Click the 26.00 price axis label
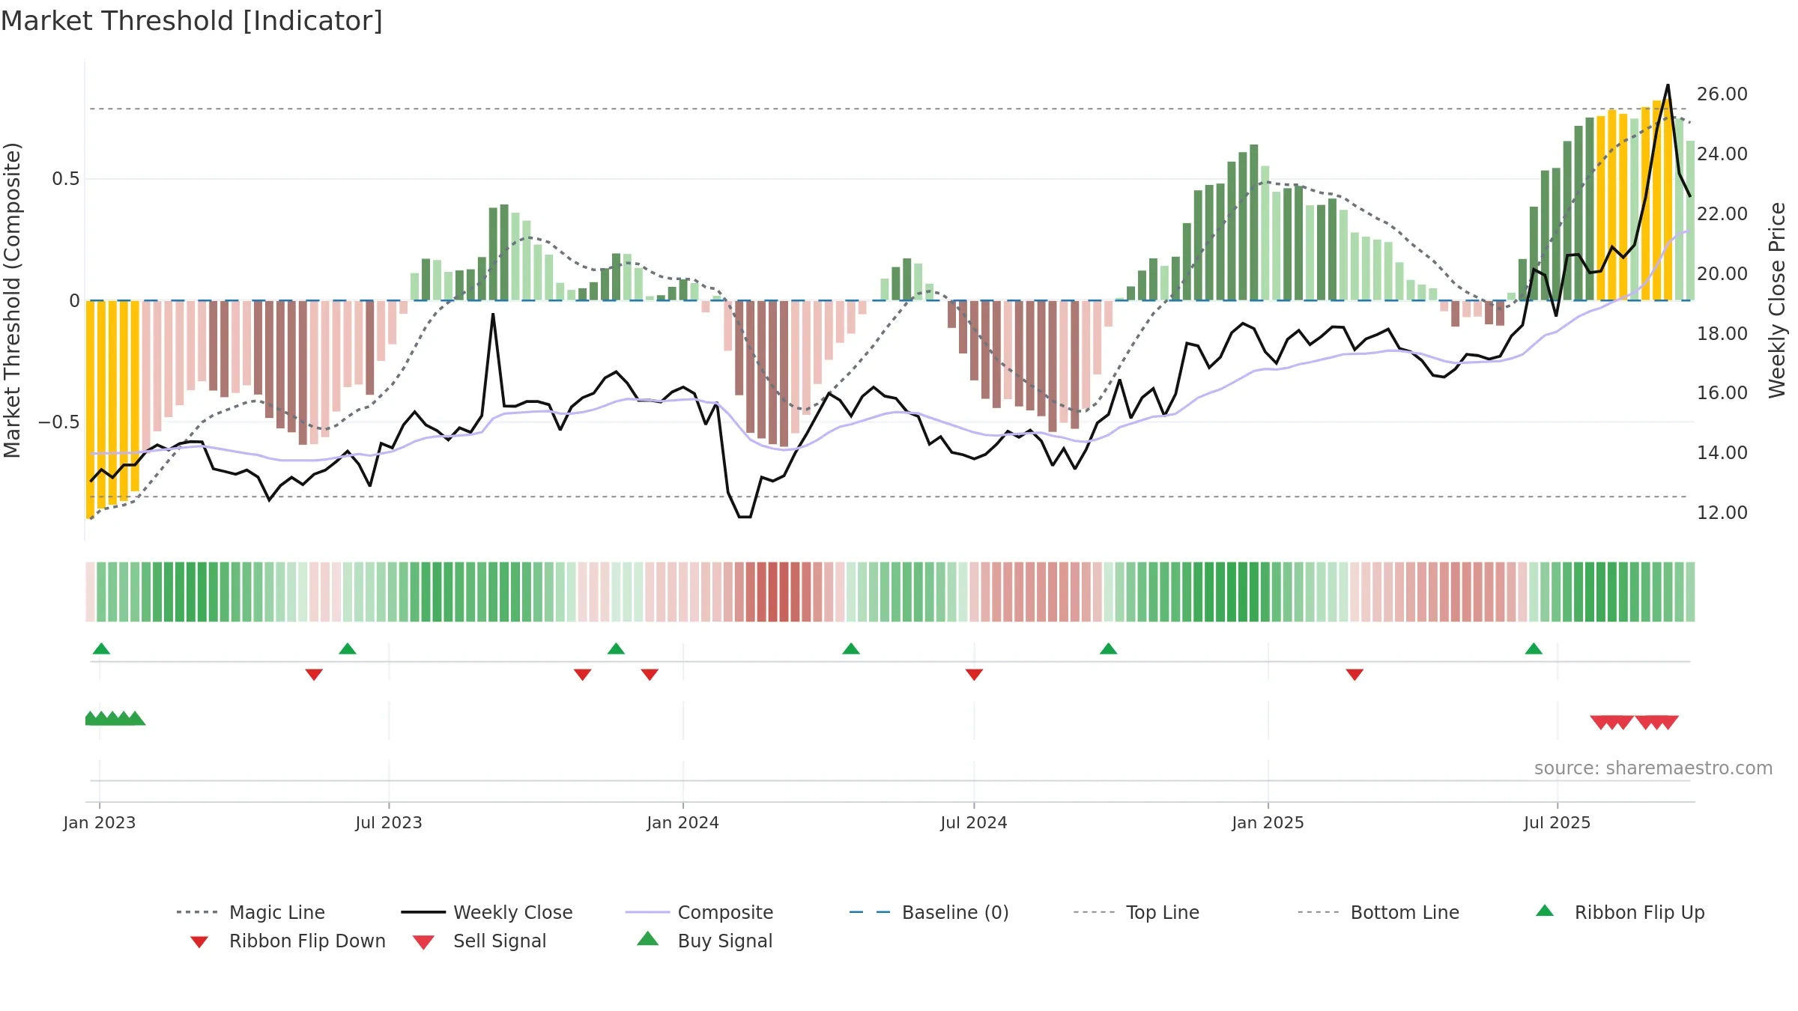The image size is (1798, 1011). tap(1722, 94)
